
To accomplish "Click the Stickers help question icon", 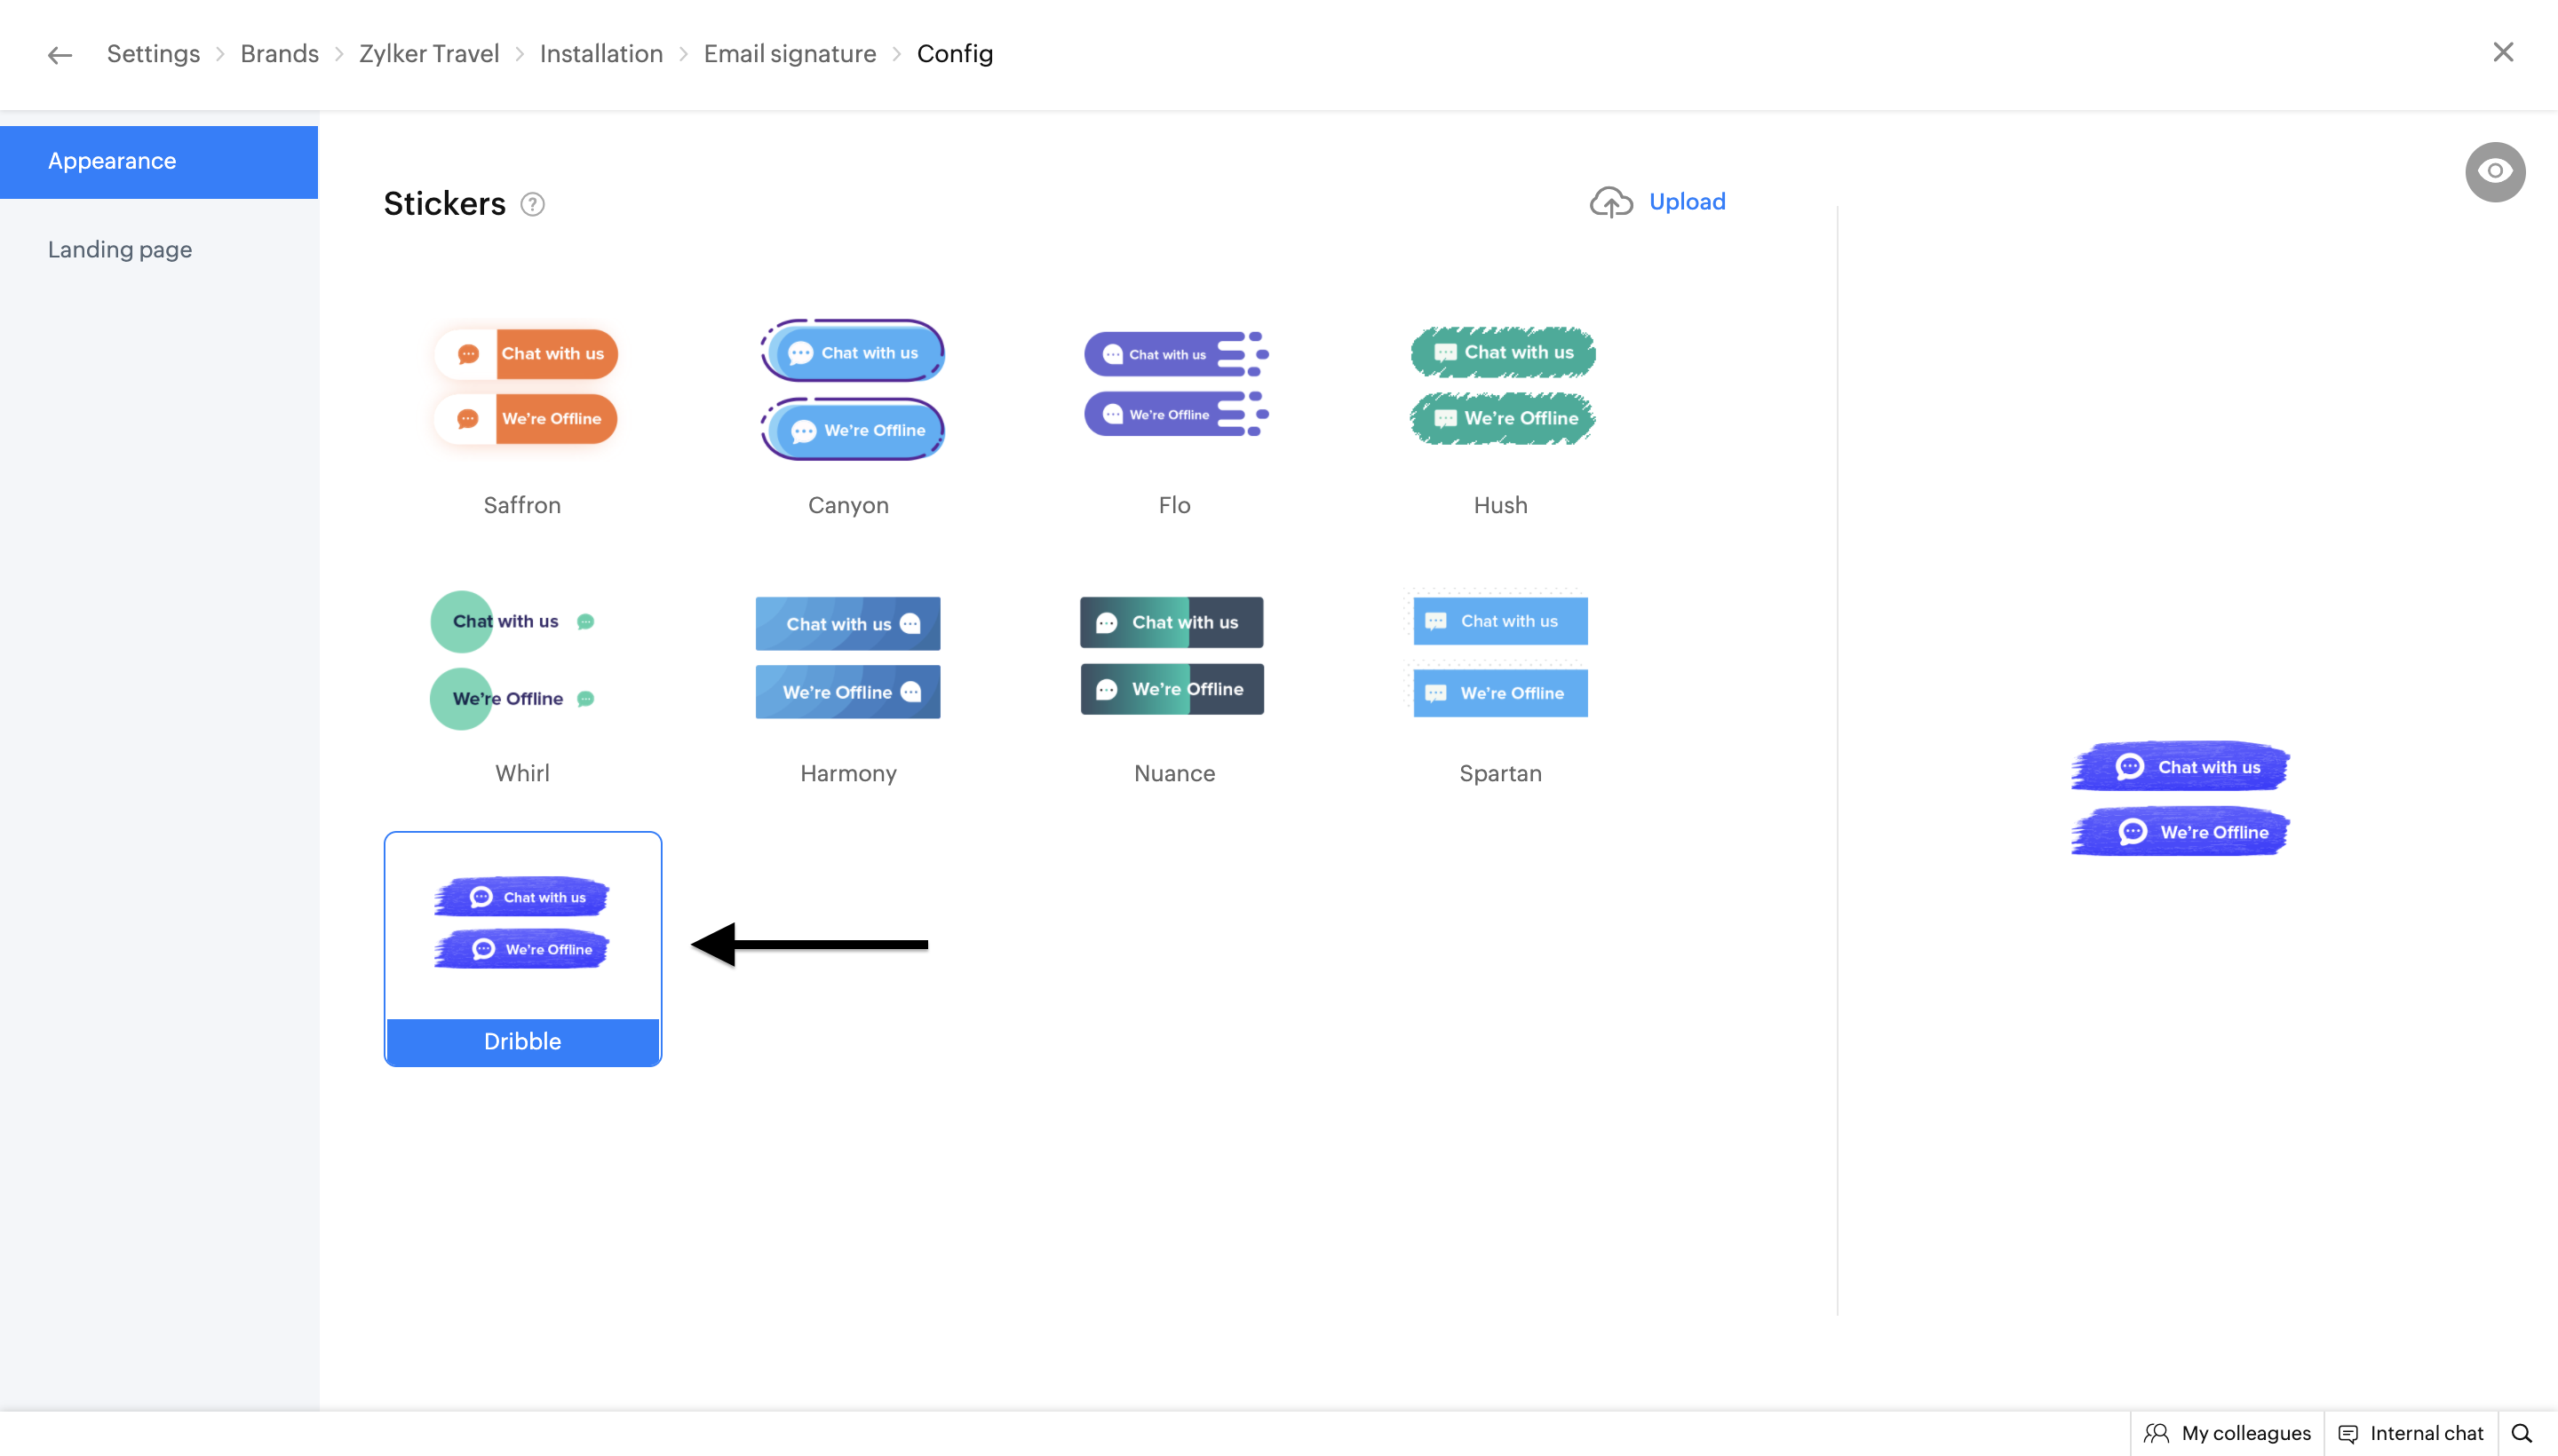I will click(532, 204).
